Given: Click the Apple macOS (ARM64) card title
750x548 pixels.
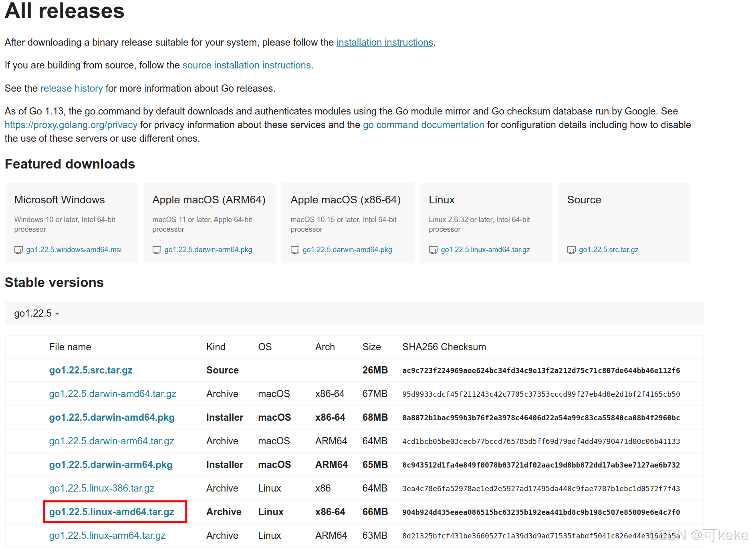Looking at the screenshot, I should pyautogui.click(x=209, y=200).
